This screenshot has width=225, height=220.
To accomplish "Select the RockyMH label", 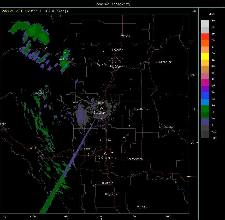I will 64,59.
